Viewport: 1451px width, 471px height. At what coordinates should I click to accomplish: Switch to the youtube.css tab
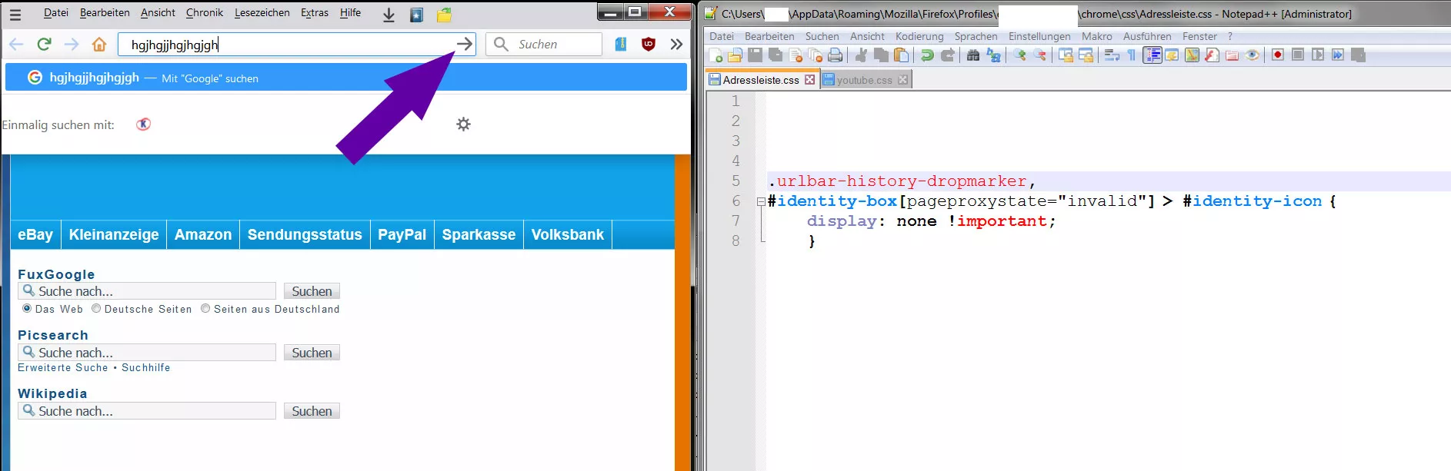tap(864, 80)
